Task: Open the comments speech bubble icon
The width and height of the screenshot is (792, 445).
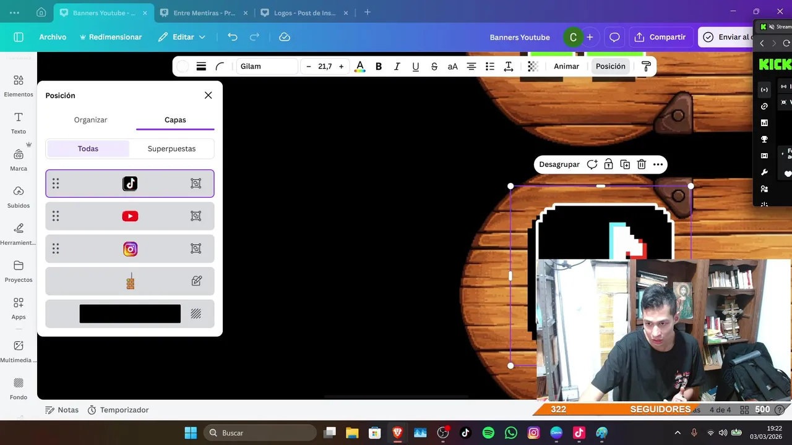Action: pos(614,37)
